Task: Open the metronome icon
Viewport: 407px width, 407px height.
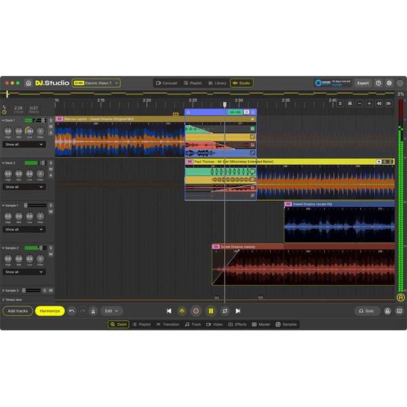Action: pos(387,311)
